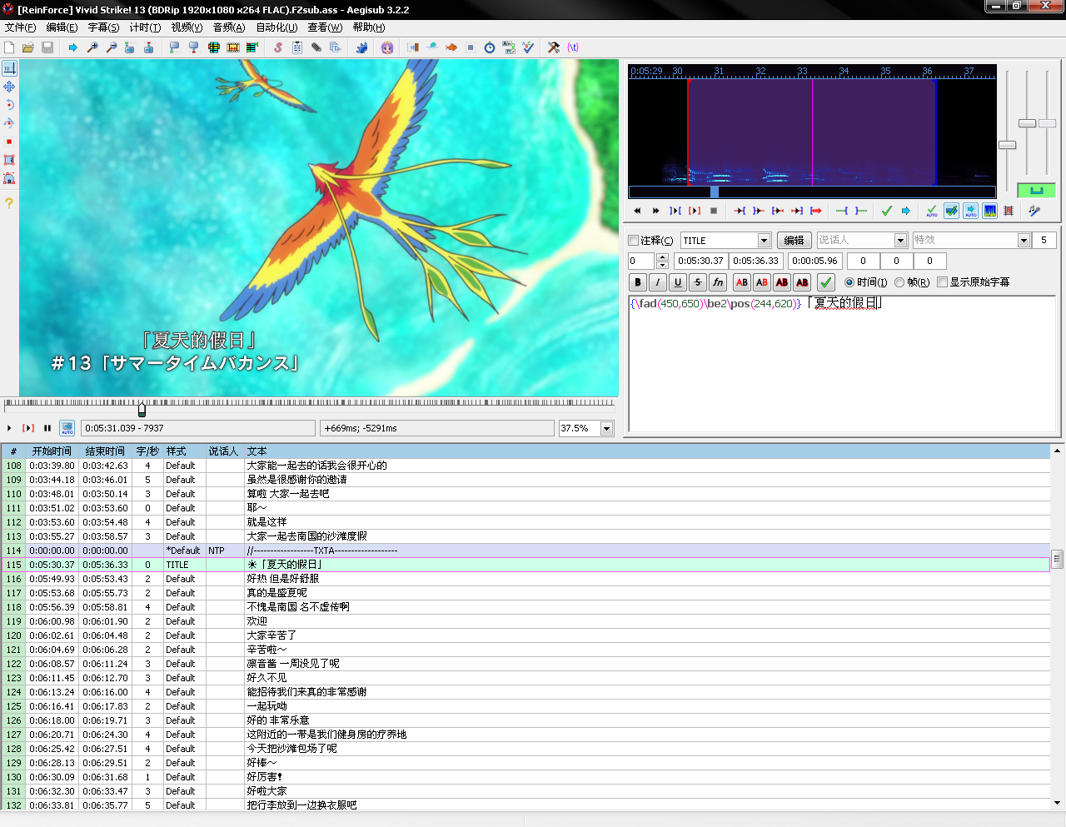Open the video tools help question mark
This screenshot has width=1066, height=827.
9,202
